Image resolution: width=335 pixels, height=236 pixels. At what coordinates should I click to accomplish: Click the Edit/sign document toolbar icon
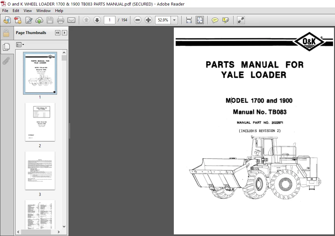click(29, 20)
